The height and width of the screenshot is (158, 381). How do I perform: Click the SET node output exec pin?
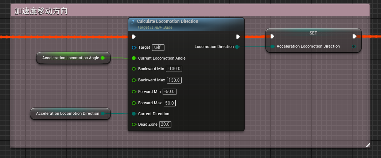point(354,36)
